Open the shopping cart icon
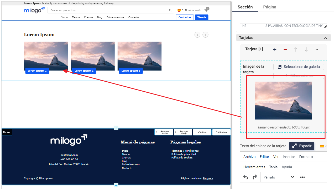334x189 pixels. (206, 10)
